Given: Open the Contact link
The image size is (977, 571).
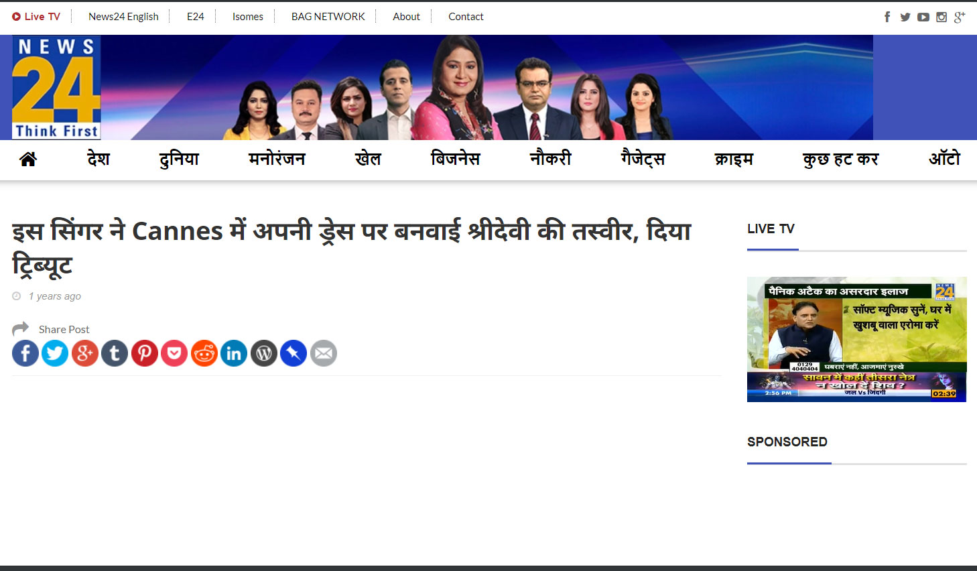Looking at the screenshot, I should [466, 17].
